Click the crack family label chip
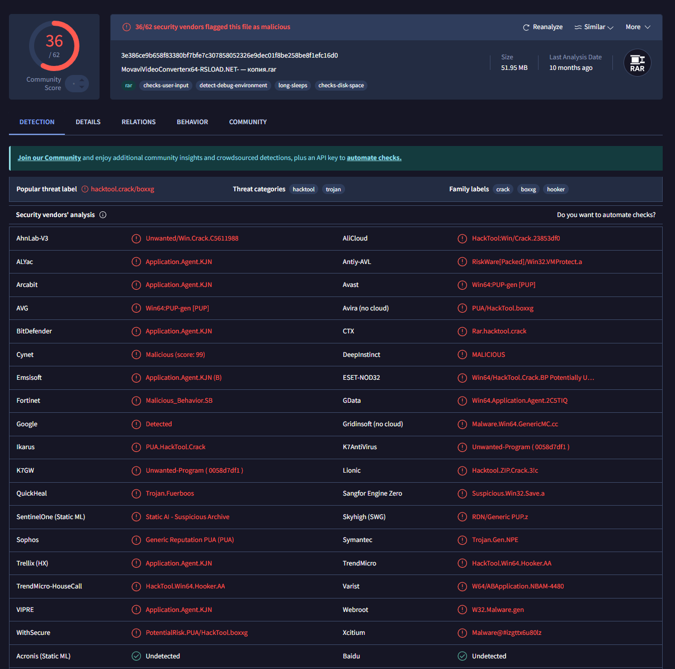Image resolution: width=675 pixels, height=669 pixels. [x=503, y=189]
